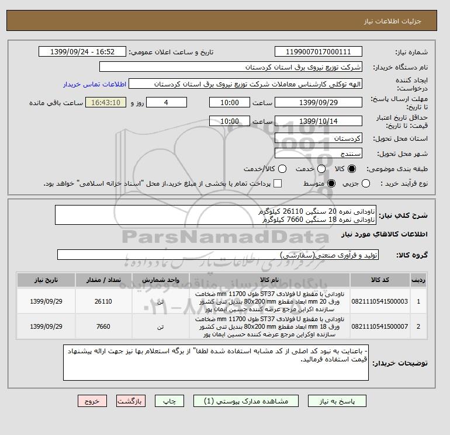The image size is (450, 435).
Task: Click the price validity date 1399/10/14 field
Action: tap(319, 121)
